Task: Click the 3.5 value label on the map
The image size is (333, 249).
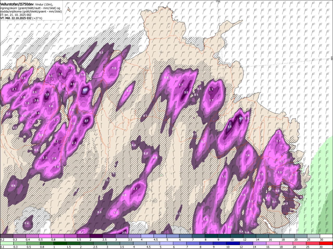Action: (229, 127)
